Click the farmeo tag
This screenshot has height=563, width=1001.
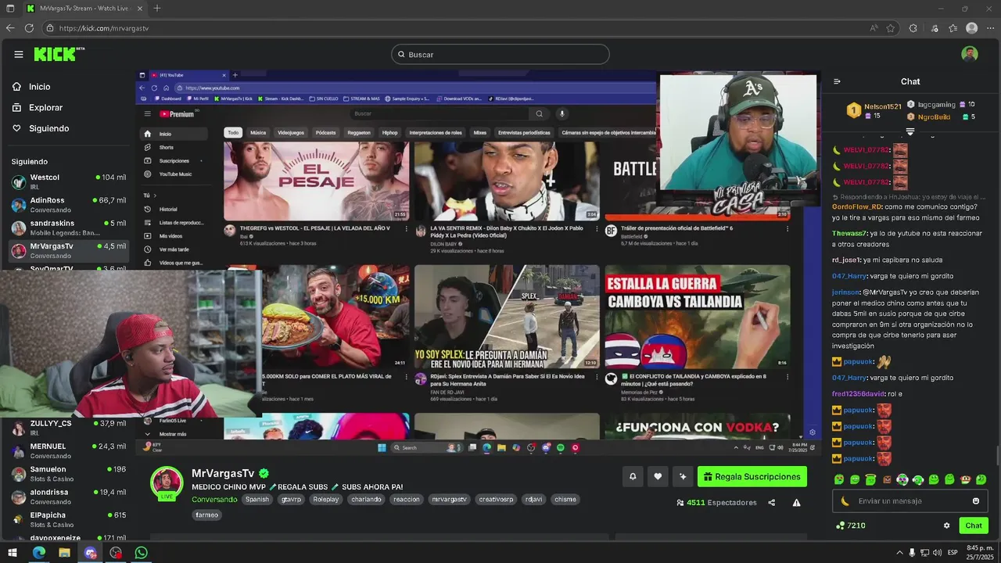tap(207, 515)
